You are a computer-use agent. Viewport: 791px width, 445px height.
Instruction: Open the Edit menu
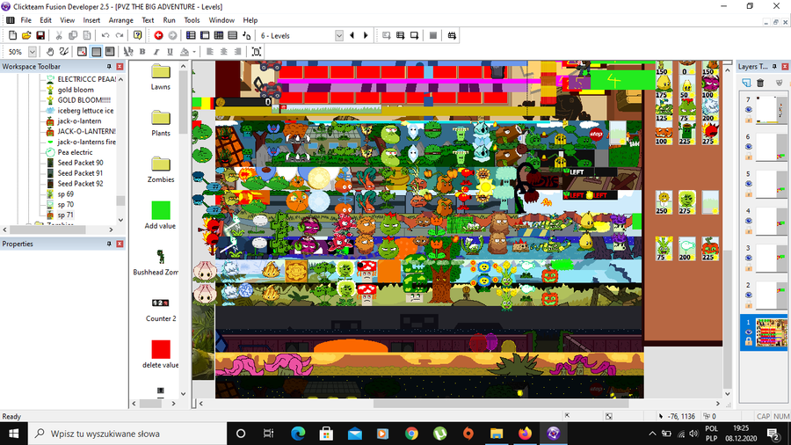click(x=46, y=20)
